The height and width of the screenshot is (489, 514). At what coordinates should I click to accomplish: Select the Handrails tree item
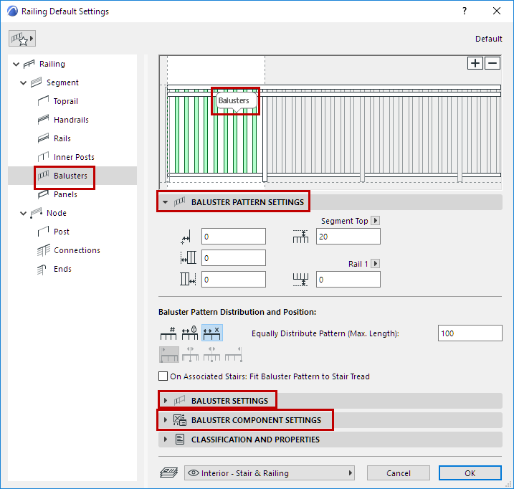coord(71,120)
